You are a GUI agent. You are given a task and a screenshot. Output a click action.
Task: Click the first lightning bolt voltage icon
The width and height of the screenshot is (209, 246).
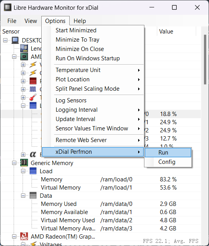[33, 65]
